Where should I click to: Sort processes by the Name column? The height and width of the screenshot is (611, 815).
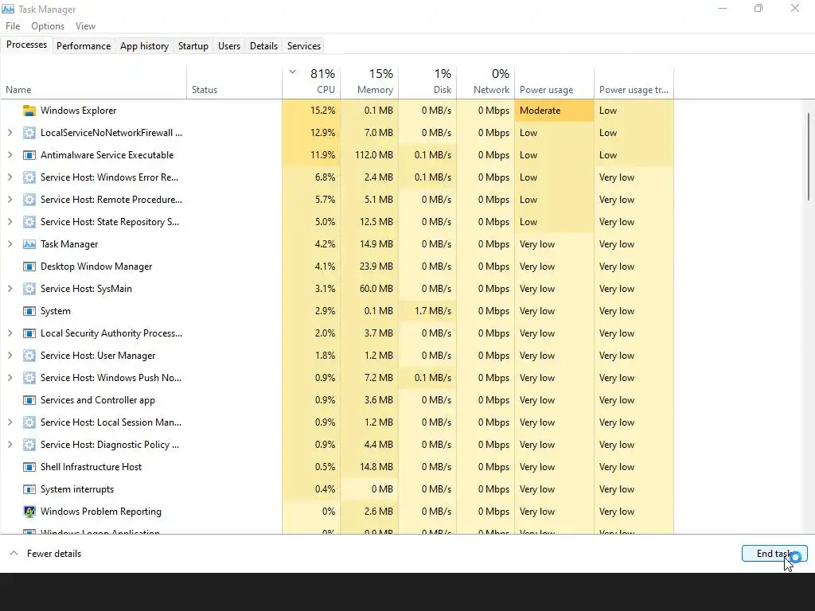coord(94,83)
